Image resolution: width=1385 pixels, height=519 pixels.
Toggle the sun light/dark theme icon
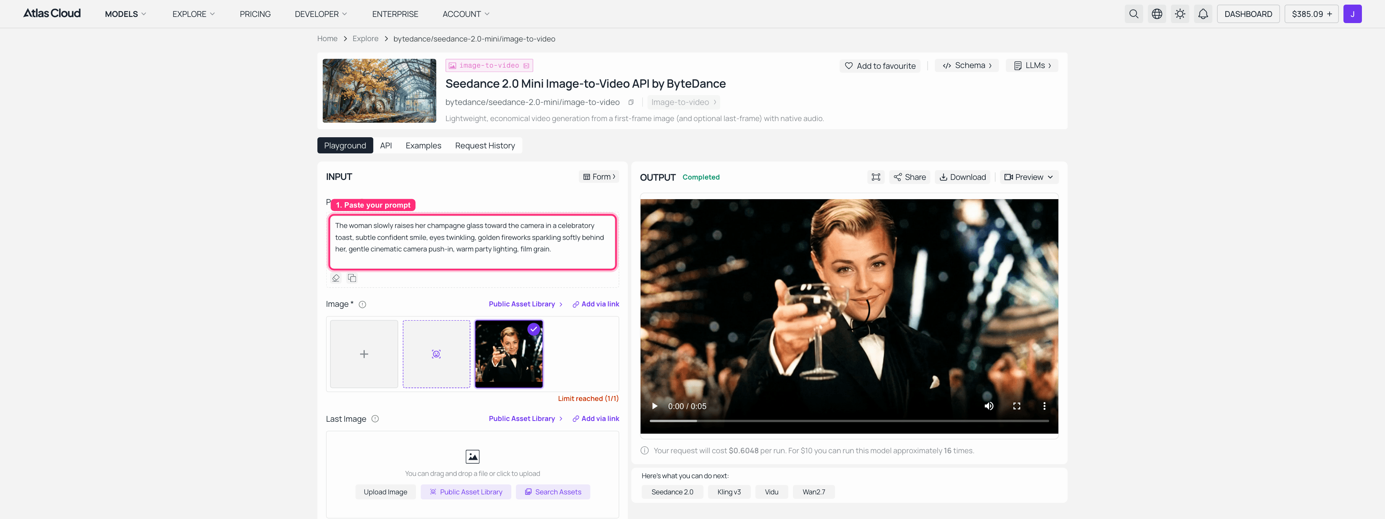tap(1180, 14)
